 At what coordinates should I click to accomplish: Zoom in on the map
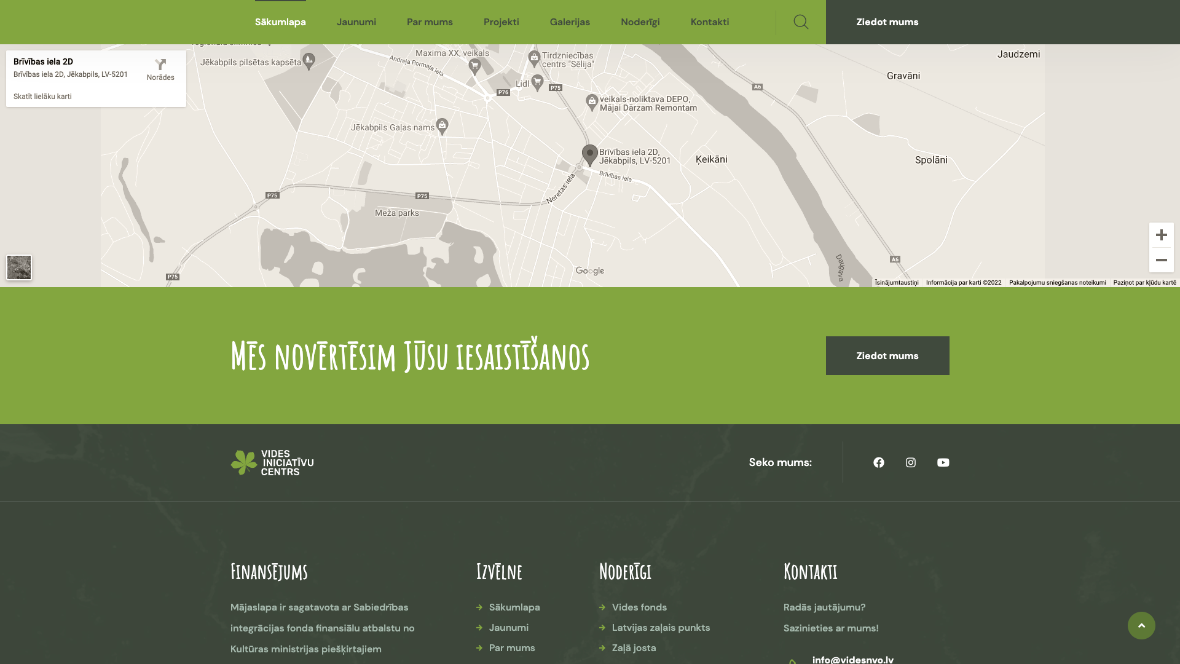click(x=1161, y=235)
